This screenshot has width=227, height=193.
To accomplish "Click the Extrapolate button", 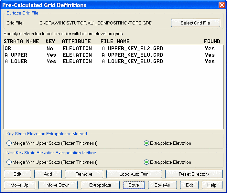I will click(100, 185).
